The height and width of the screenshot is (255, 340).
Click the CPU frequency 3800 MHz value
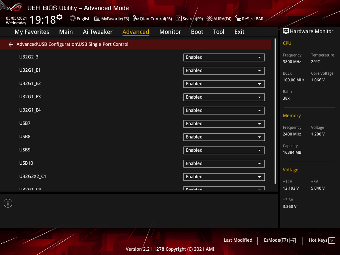tap(292, 62)
